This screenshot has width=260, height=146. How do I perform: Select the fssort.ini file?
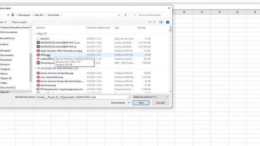45,39
